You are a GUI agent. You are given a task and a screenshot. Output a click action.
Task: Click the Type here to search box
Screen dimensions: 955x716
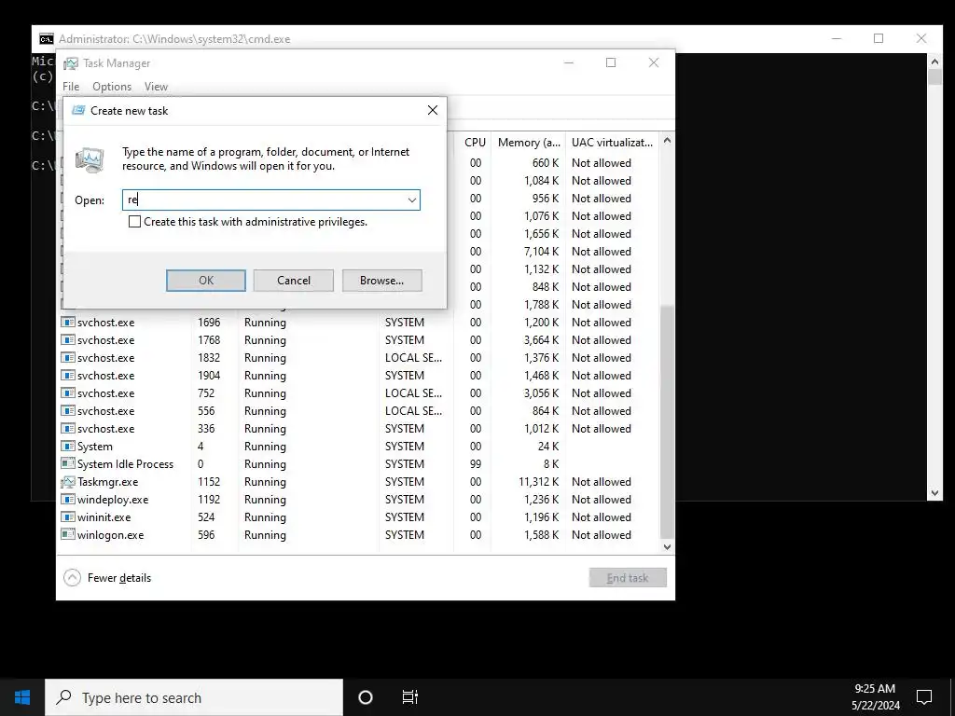194,697
